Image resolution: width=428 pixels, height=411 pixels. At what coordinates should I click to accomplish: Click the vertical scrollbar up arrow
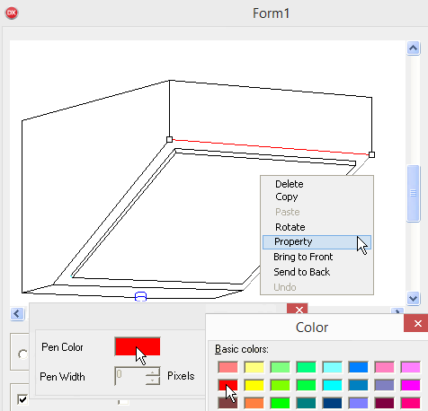tap(414, 48)
